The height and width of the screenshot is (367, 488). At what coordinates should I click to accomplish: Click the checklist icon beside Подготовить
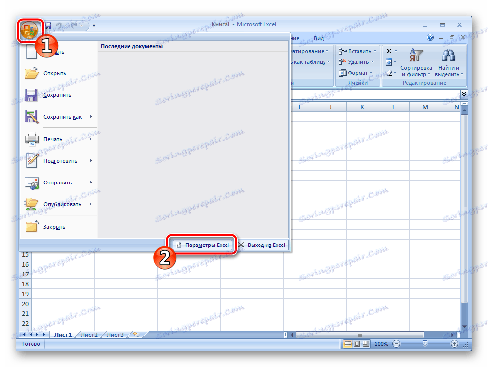coord(32,161)
